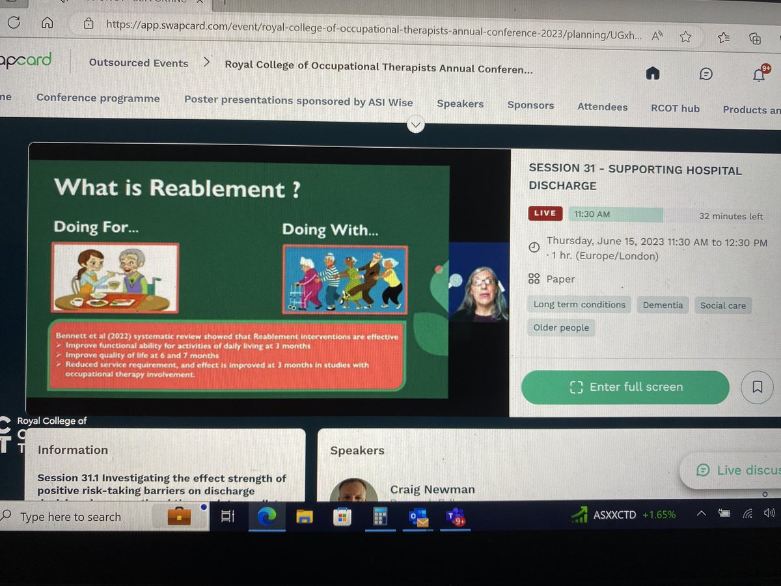The width and height of the screenshot is (781, 586).
Task: Open Microsoft Teams from the taskbar
Action: pyautogui.click(x=457, y=518)
